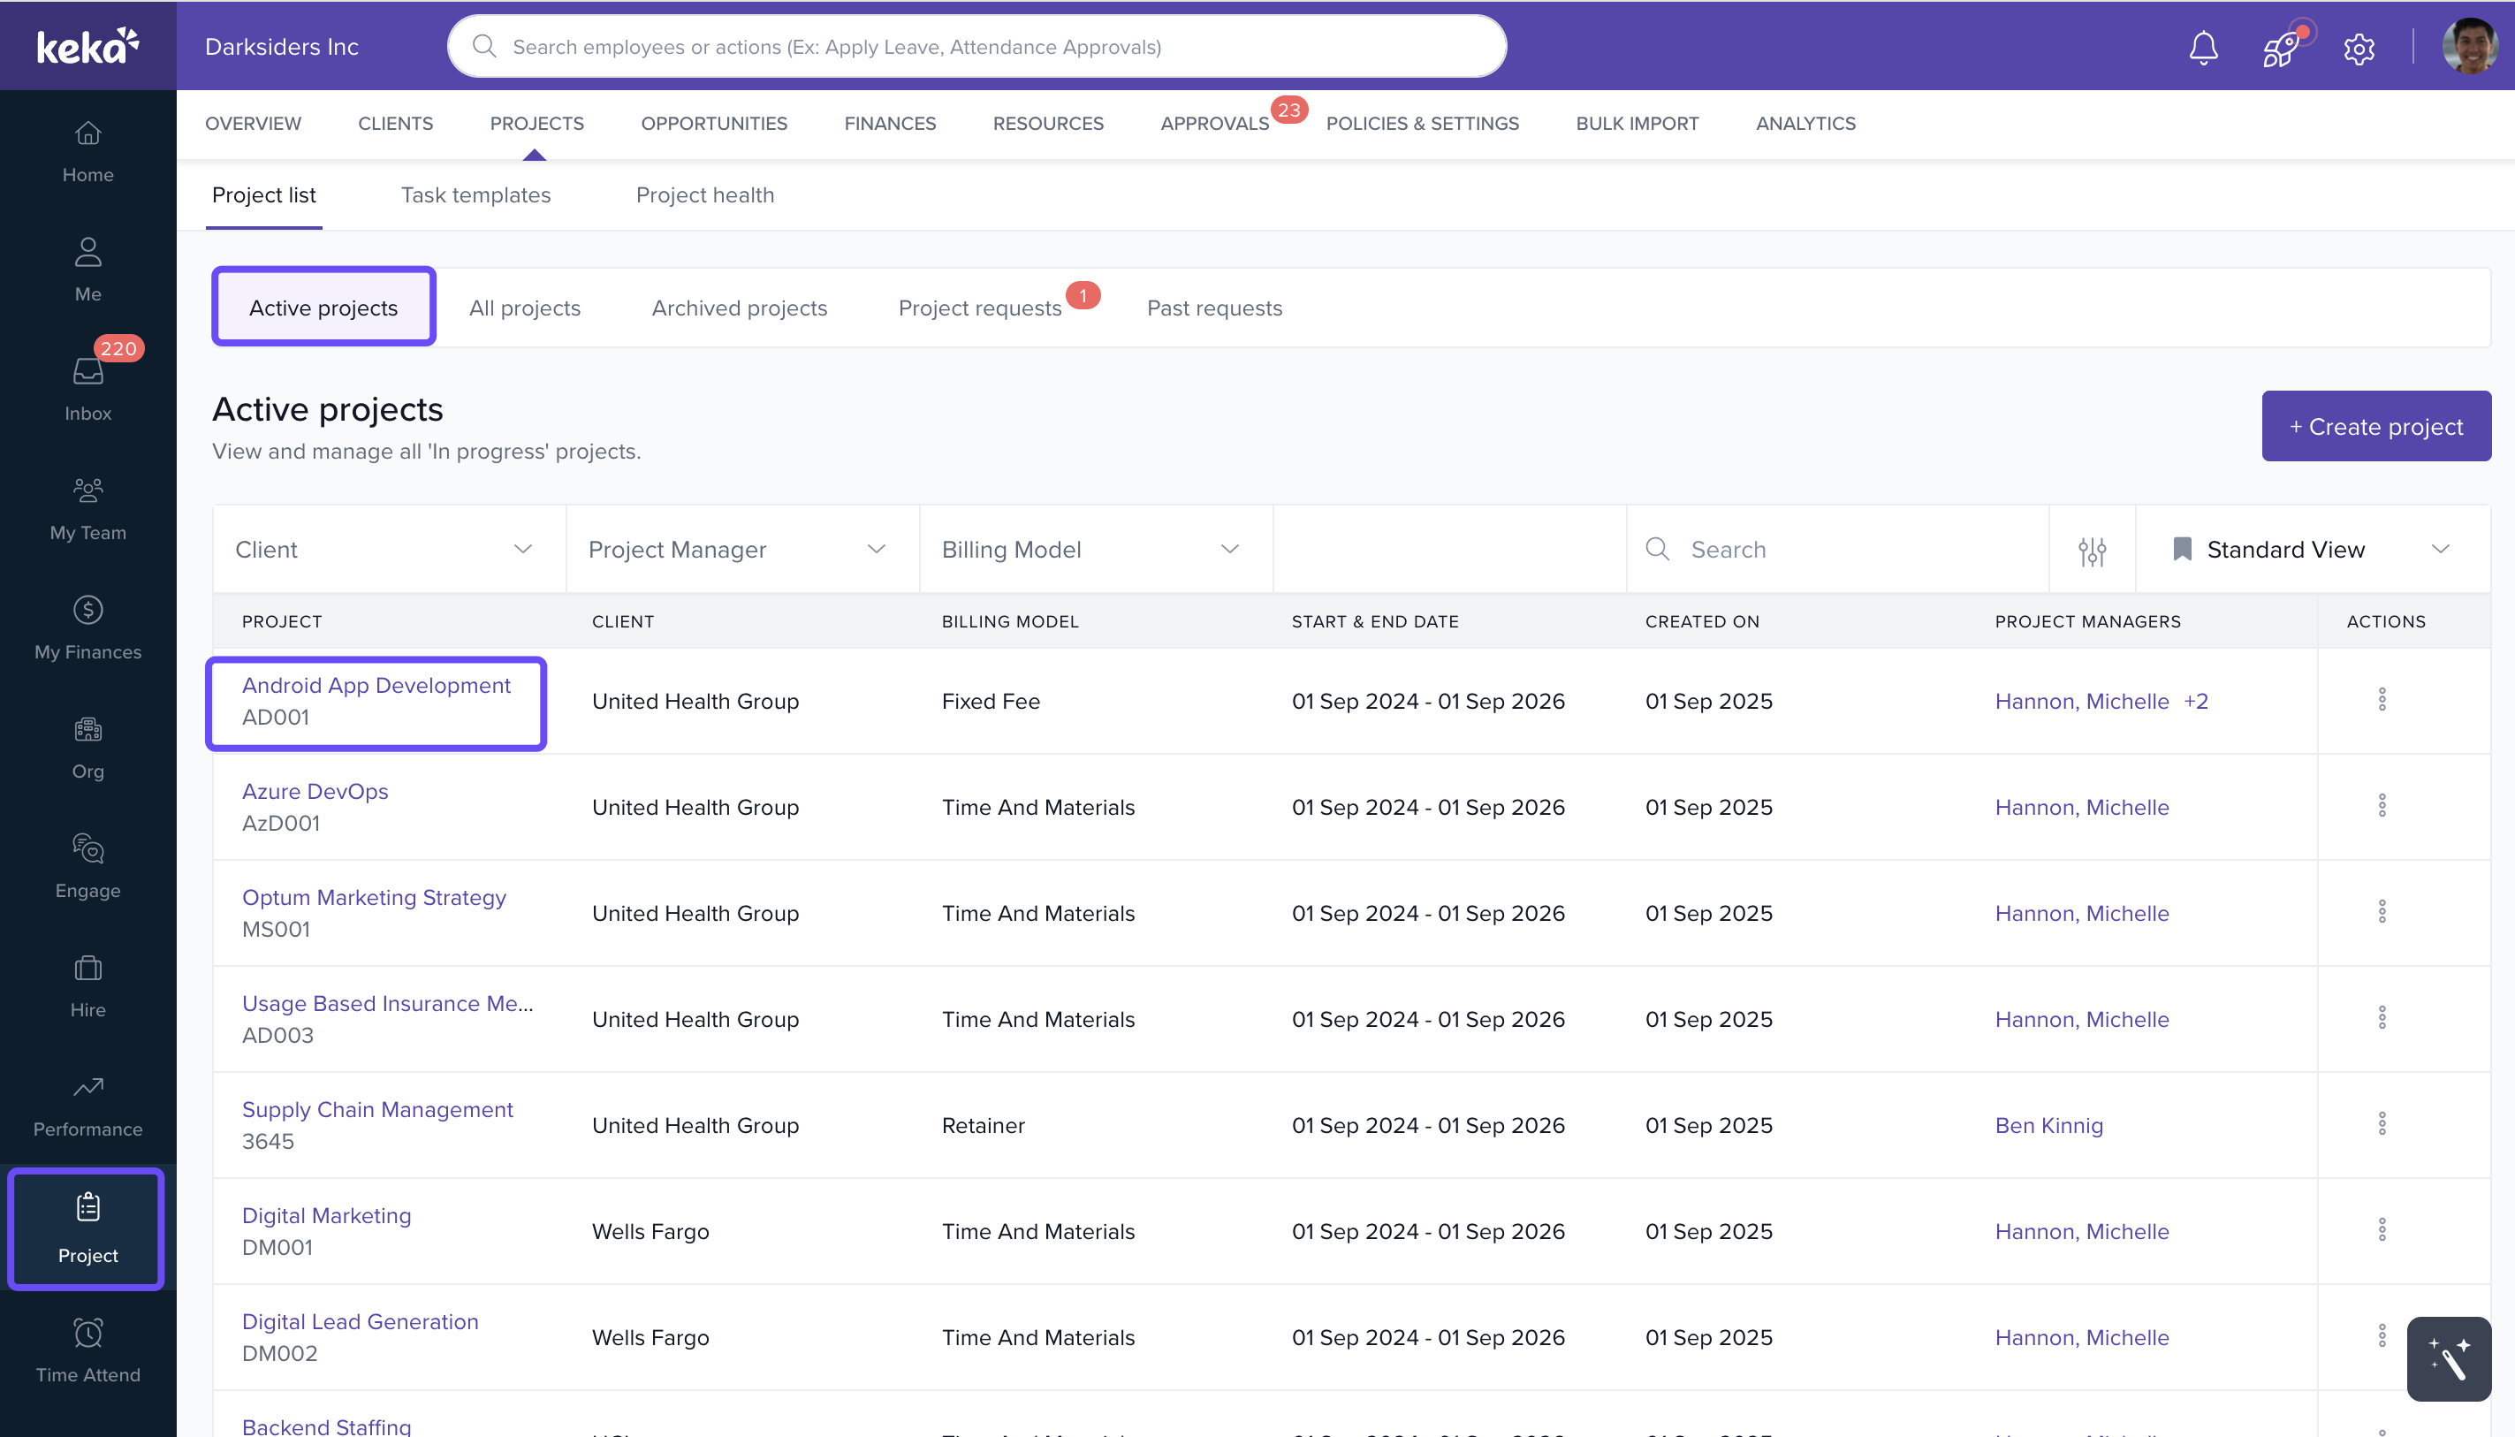Open the Billing Model dropdown
The height and width of the screenshot is (1437, 2515).
coord(1094,550)
